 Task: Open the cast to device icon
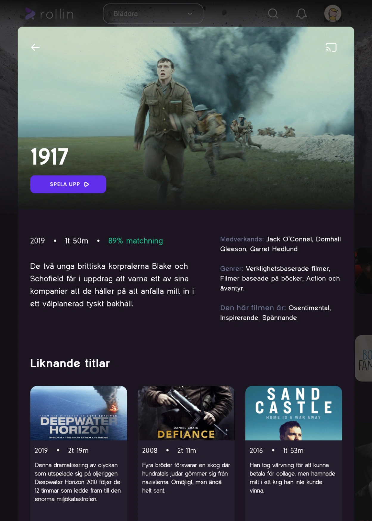click(x=331, y=47)
